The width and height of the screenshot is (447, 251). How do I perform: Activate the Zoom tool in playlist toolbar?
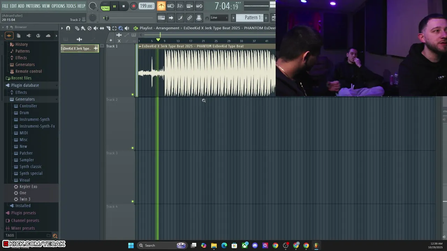tap(121, 28)
